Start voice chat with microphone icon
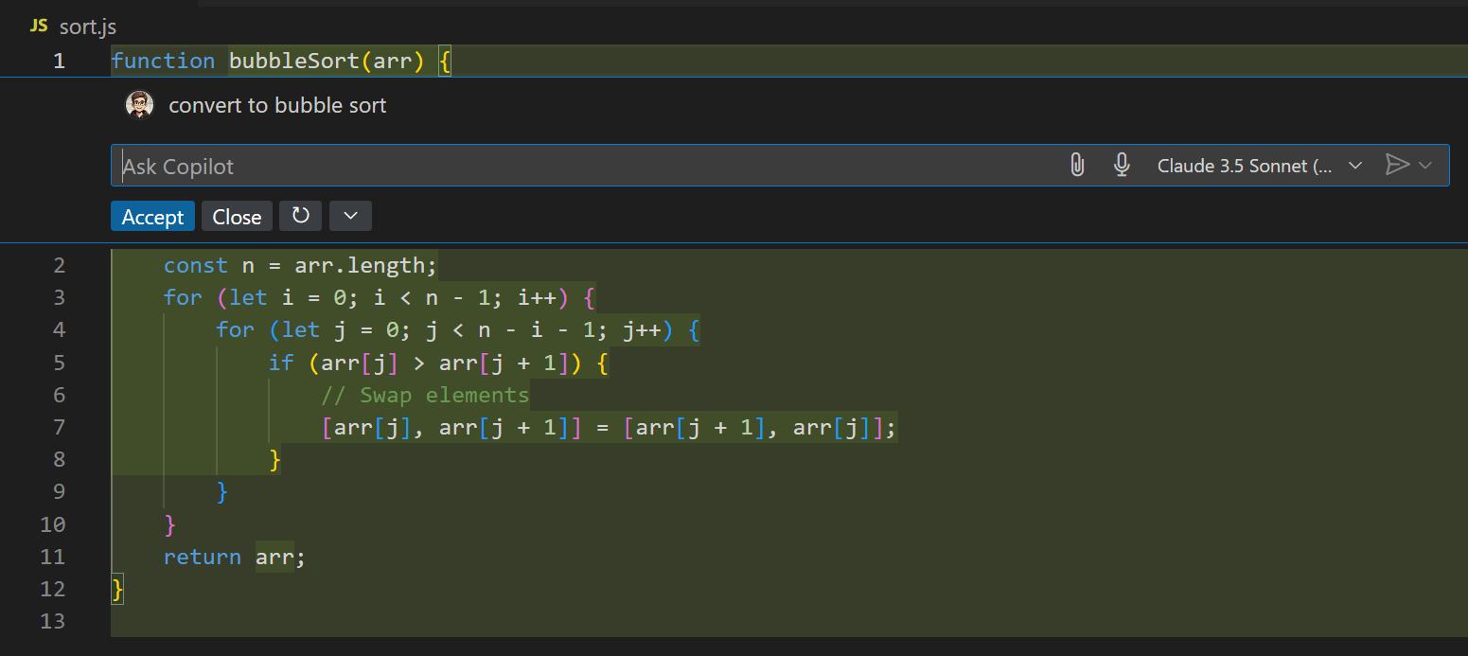The image size is (1468, 656). pyautogui.click(x=1122, y=166)
